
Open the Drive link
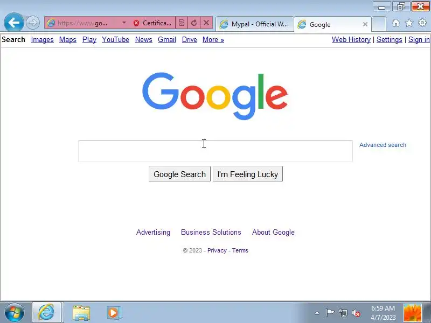pos(190,40)
